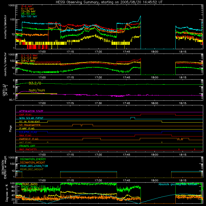Click the 17:00 tick label under top panel
The width and height of the screenshot is (206, 206).
click(x=42, y=52)
